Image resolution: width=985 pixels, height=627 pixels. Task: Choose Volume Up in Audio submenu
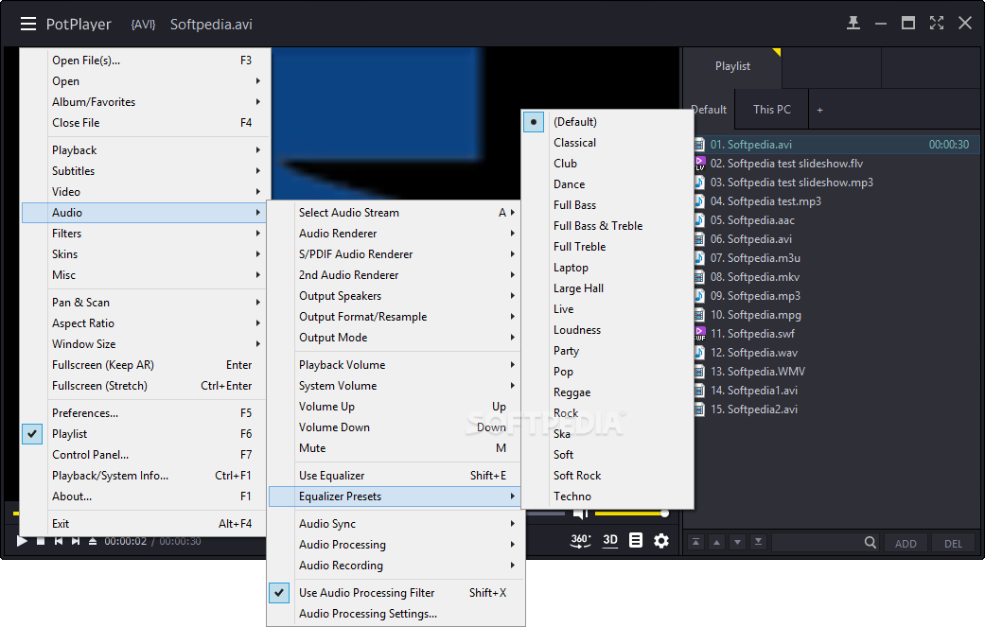click(396, 407)
